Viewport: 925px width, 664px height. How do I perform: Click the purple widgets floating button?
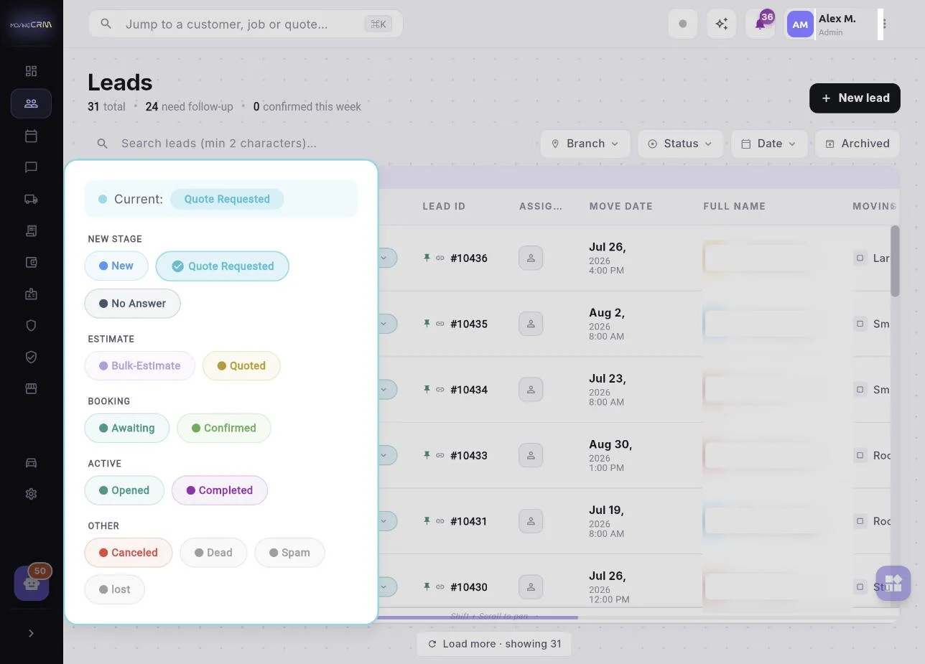coord(893,582)
